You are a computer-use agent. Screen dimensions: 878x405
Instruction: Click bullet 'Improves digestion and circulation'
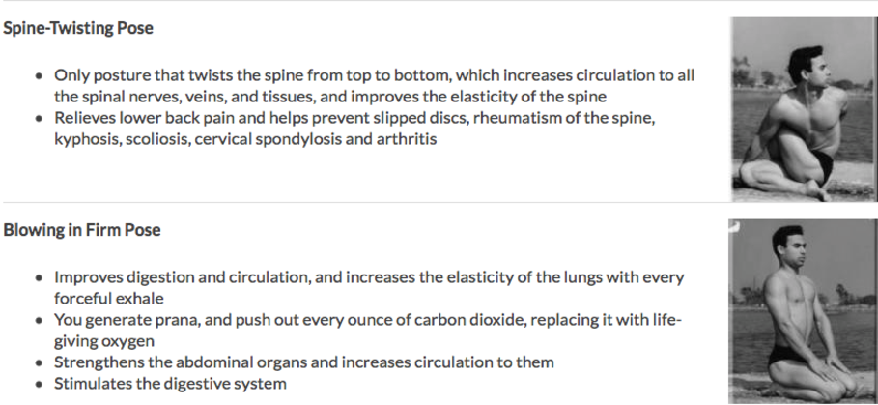click(x=369, y=287)
